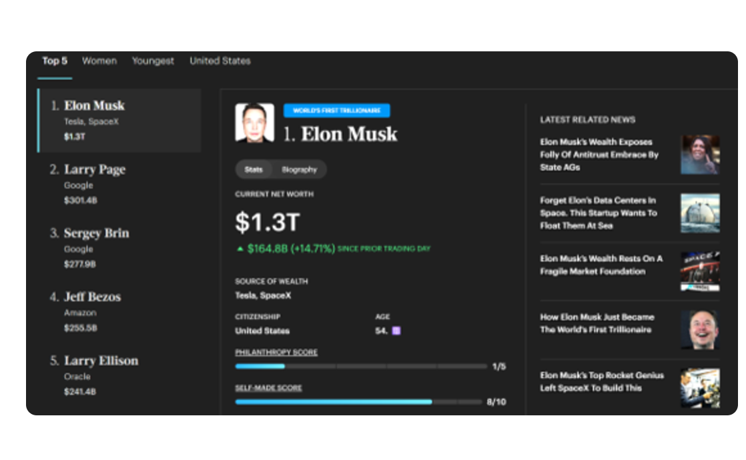Image resolution: width=746 pixels, height=460 pixels.
Task: Click the philanthropy score progress bar
Action: point(361,367)
